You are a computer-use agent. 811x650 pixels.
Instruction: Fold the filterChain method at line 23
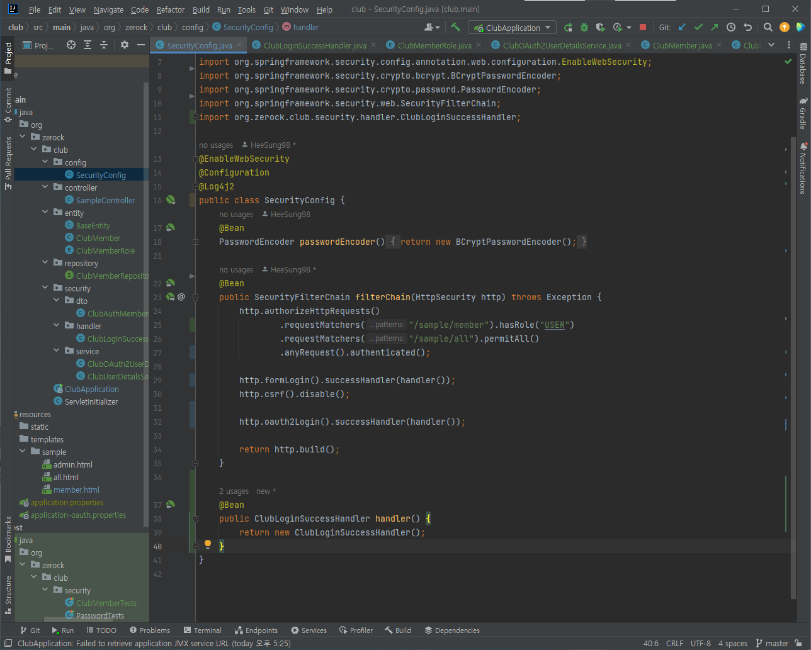point(195,297)
